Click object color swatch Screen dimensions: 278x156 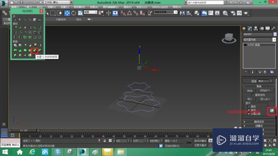tap(275, 34)
